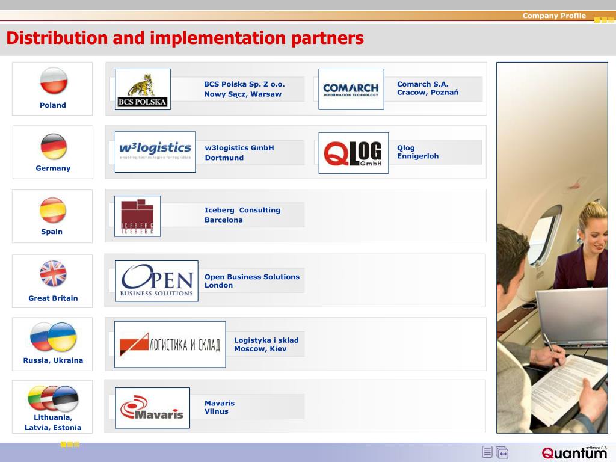Click 'Logistyka i sklad' text

[x=266, y=340]
